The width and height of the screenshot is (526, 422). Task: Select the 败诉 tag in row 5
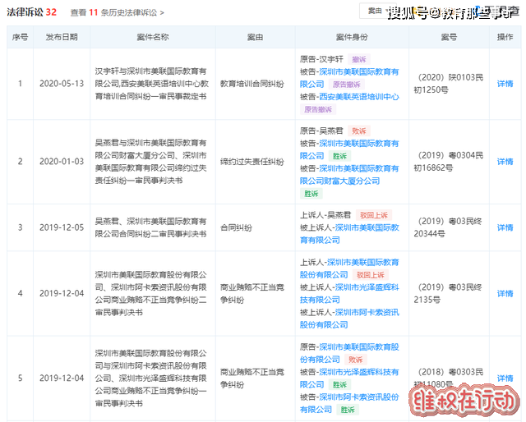click(x=356, y=360)
